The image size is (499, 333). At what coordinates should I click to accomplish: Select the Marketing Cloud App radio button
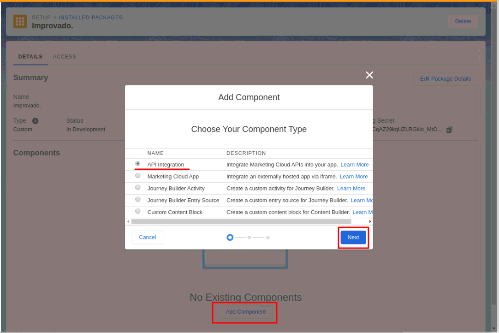[x=138, y=175]
